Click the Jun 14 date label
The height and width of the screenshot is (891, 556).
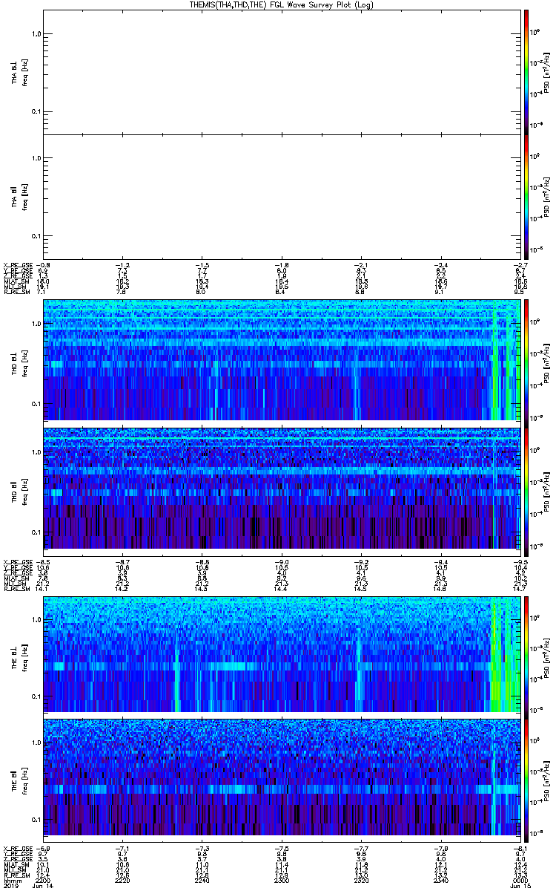pyautogui.click(x=44, y=886)
